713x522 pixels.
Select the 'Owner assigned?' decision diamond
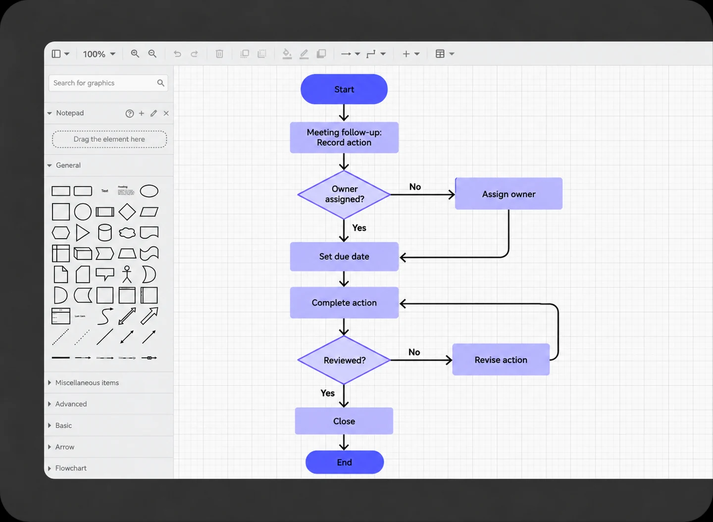tap(344, 195)
